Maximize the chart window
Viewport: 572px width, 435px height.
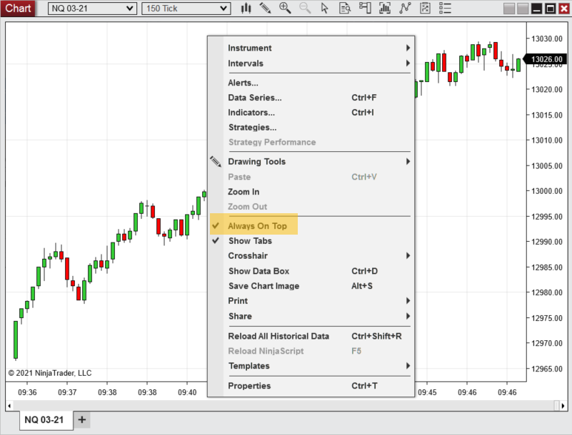[550, 9]
